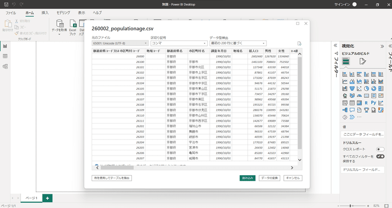
Task: Click the file document icon in dialog
Action: point(299,43)
